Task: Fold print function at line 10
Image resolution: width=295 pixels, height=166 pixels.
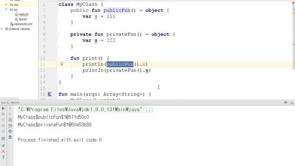Action: (x=57, y=58)
